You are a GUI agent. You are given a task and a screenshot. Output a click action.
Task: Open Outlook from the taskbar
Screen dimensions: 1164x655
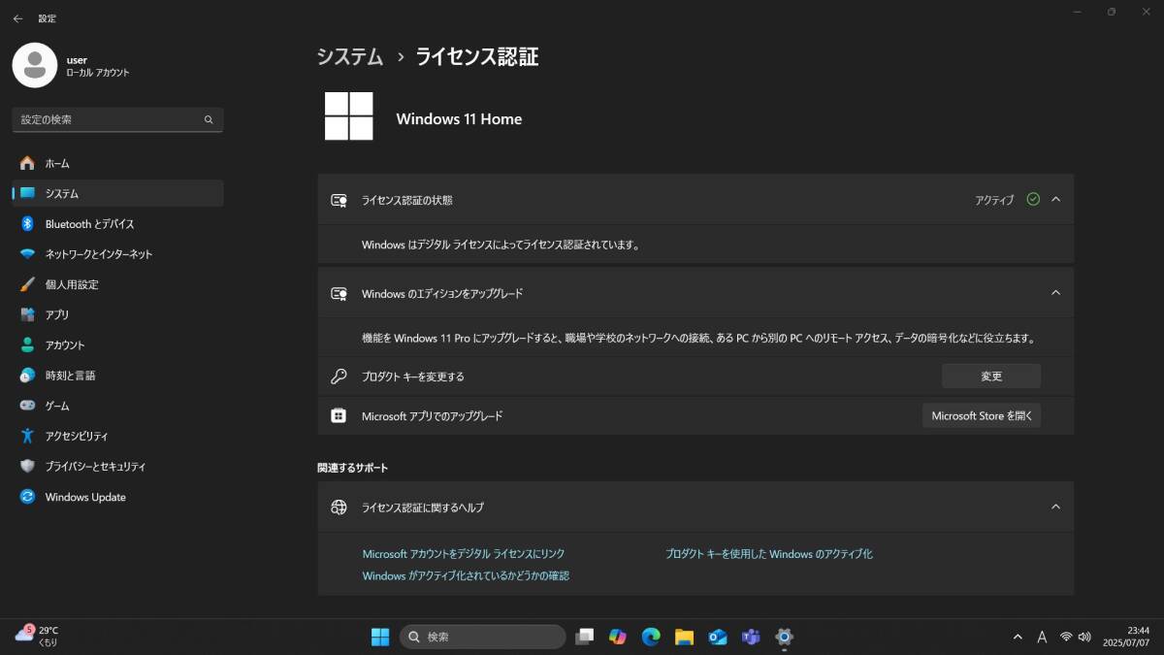click(x=718, y=637)
